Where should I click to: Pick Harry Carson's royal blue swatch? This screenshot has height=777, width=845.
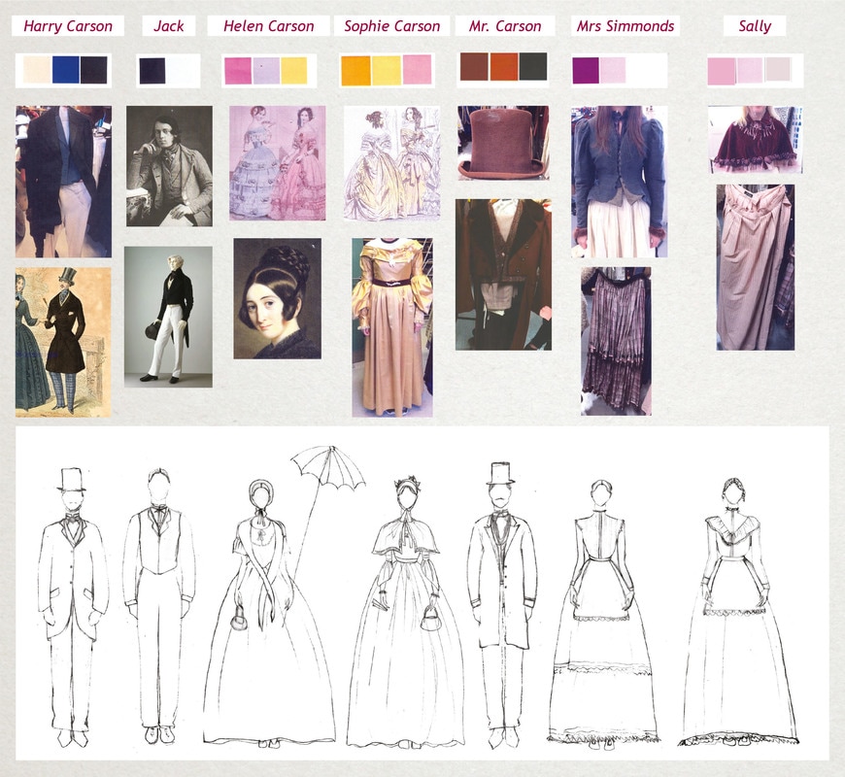click(x=66, y=70)
